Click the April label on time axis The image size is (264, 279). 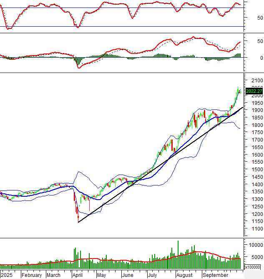[x=77, y=275]
